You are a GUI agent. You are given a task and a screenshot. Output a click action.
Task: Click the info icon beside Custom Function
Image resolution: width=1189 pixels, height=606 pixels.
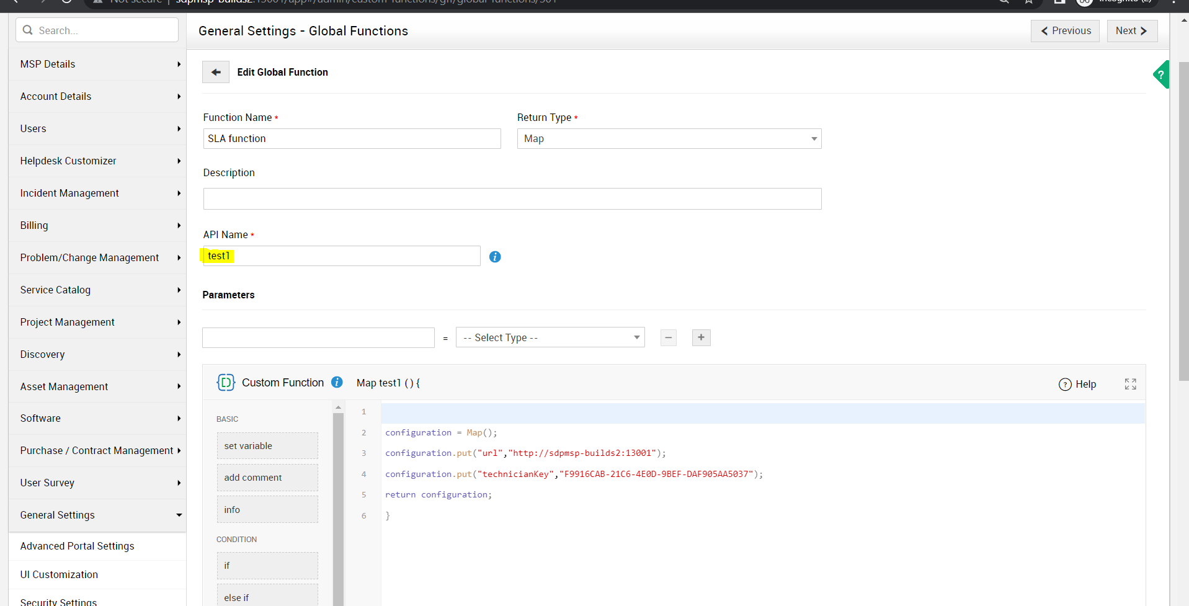(x=337, y=383)
